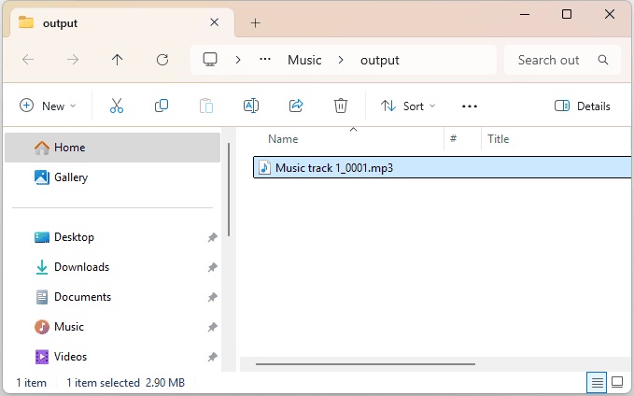Screen dimensions: 634x396
Task: Add a new tab
Action: pos(255,23)
